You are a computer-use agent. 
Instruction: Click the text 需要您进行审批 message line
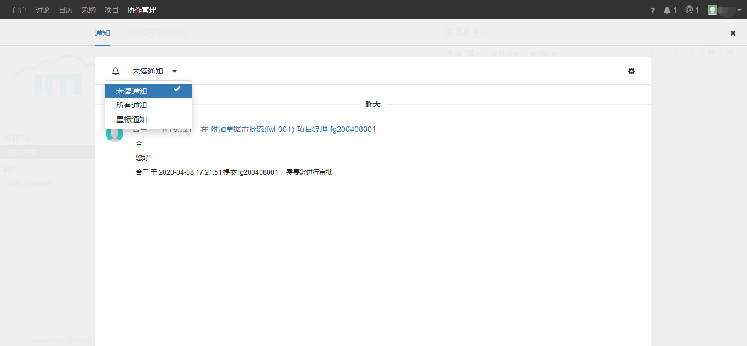234,172
